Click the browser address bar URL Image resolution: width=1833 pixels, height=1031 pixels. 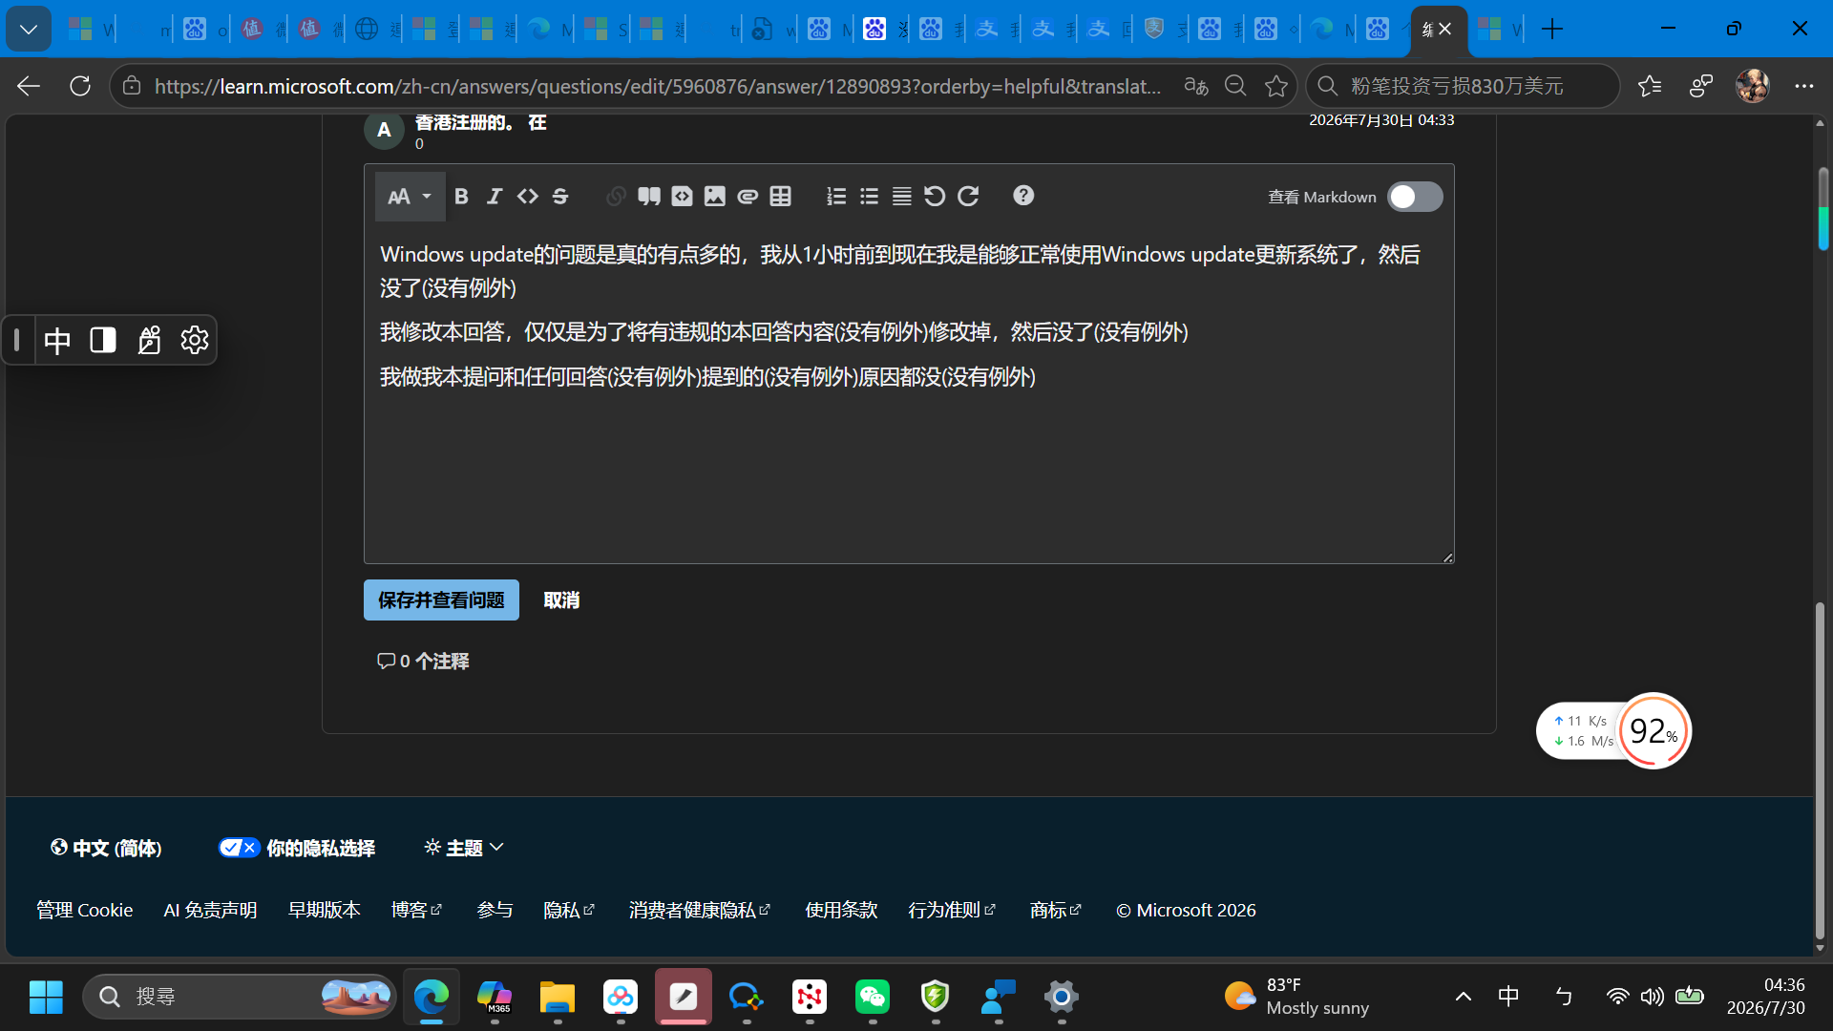658,86
